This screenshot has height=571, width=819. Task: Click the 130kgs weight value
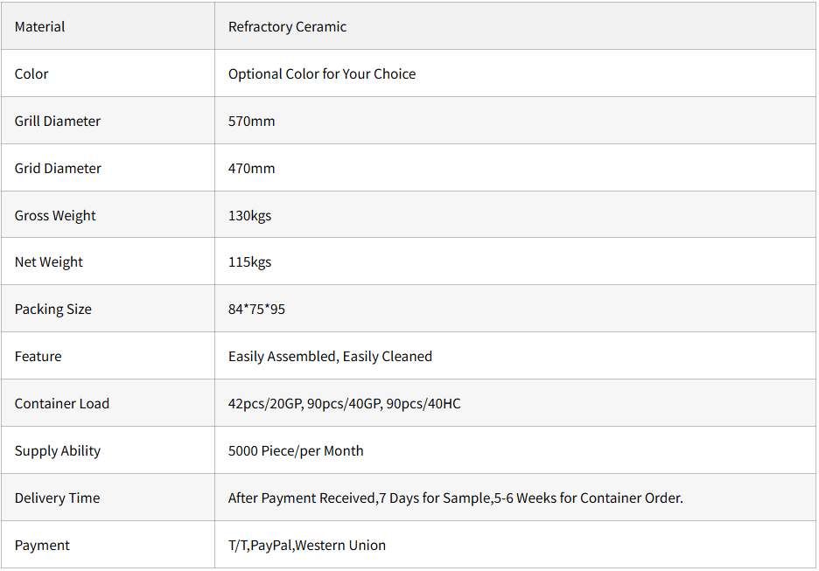[250, 216]
